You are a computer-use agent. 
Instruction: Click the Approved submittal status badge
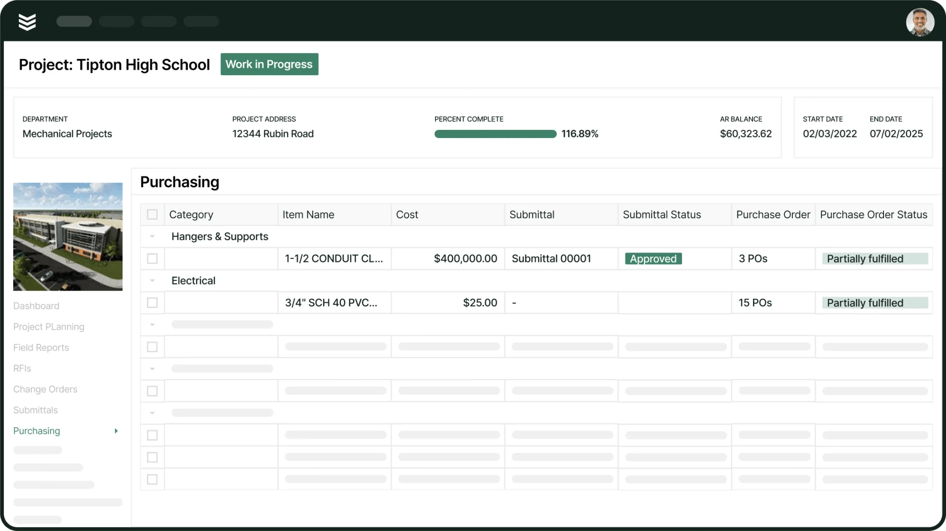tap(653, 258)
